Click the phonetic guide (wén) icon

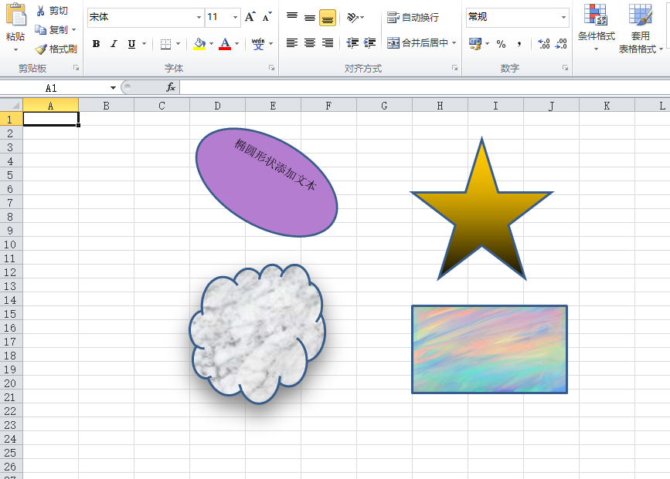[258, 43]
